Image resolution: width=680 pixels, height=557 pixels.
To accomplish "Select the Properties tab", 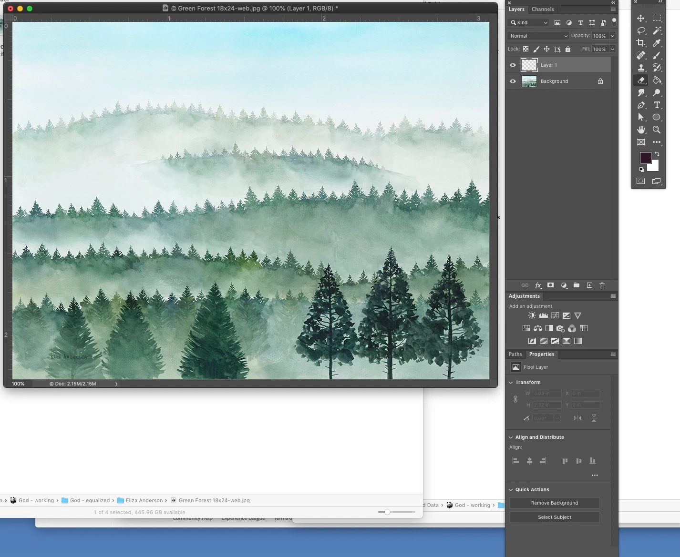I will [542, 354].
